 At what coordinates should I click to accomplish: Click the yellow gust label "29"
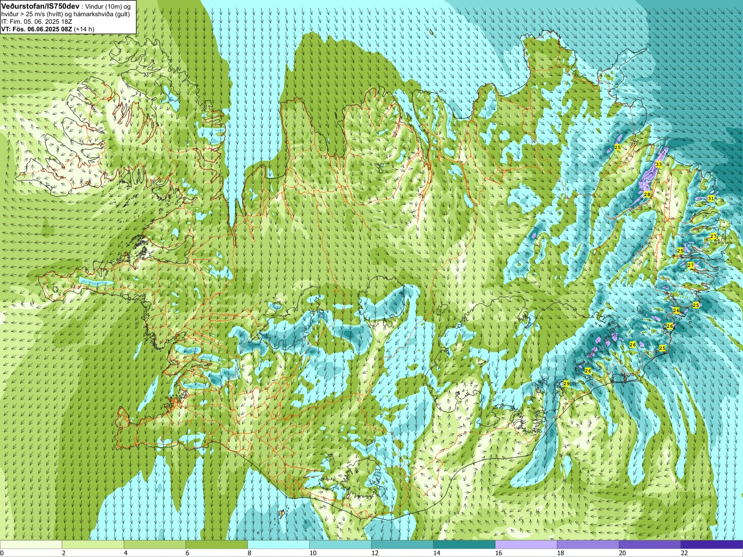coord(566,384)
